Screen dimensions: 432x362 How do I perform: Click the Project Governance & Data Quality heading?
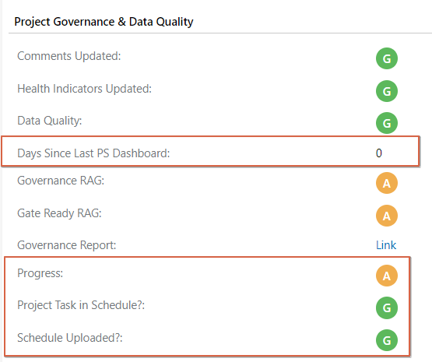[x=104, y=22]
